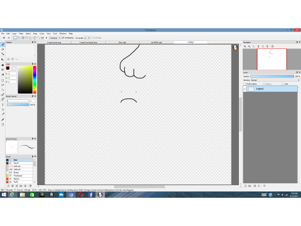
Task: Toggle the AntiAliasing checkbox
Action: click(x=63, y=38)
